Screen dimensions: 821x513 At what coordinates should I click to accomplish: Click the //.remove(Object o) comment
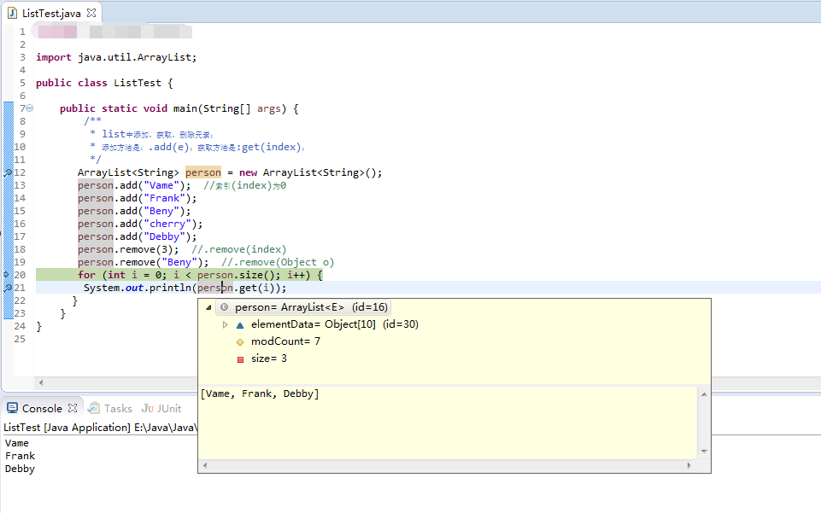[278, 263]
